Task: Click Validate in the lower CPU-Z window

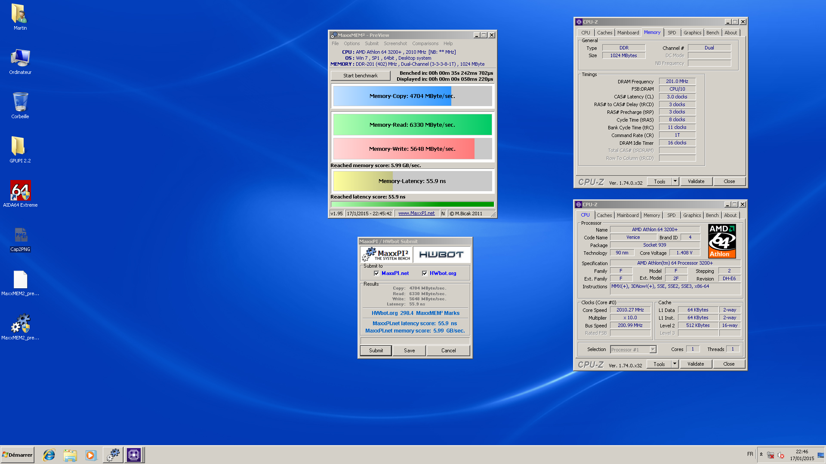Action: point(696,364)
